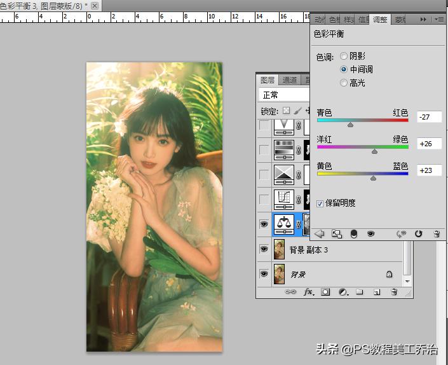Open the Adjustments panel options menu
The height and width of the screenshot is (365, 448).
[439, 20]
